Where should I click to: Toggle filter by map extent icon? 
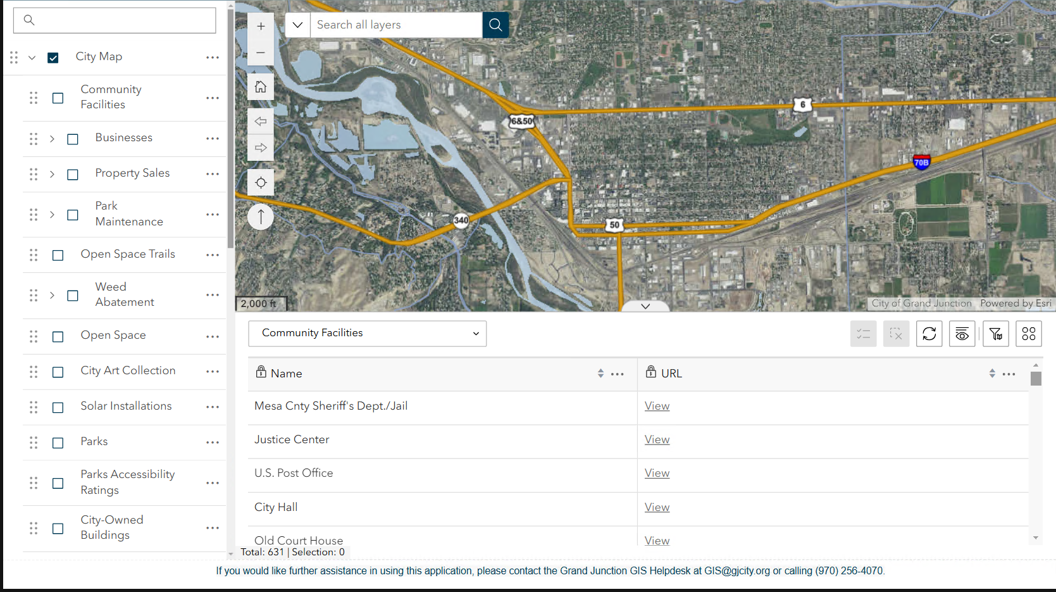pyautogui.click(x=995, y=334)
